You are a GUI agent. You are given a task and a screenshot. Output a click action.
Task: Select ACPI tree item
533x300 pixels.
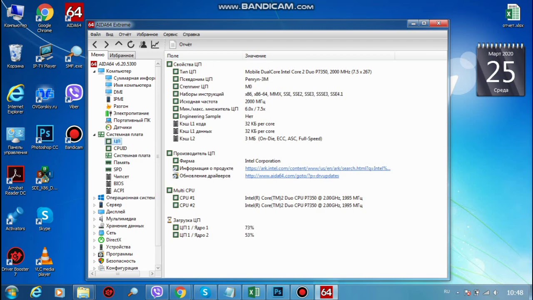tap(115, 191)
